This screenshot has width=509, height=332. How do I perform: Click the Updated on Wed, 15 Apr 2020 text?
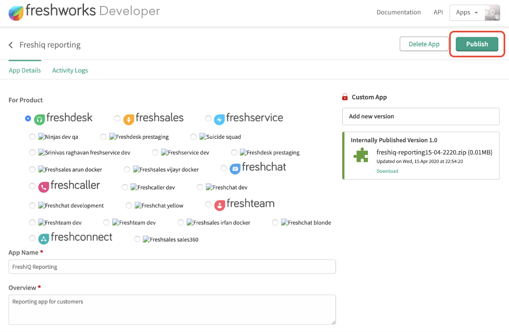pyautogui.click(x=420, y=161)
